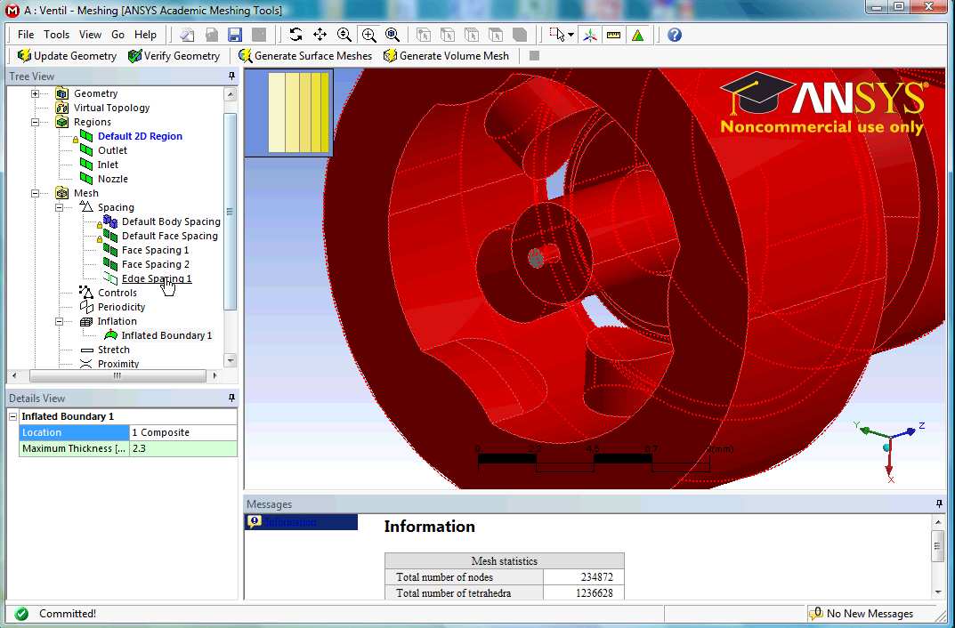
Task: Collapse the Inflation tree node
Action: [x=59, y=321]
